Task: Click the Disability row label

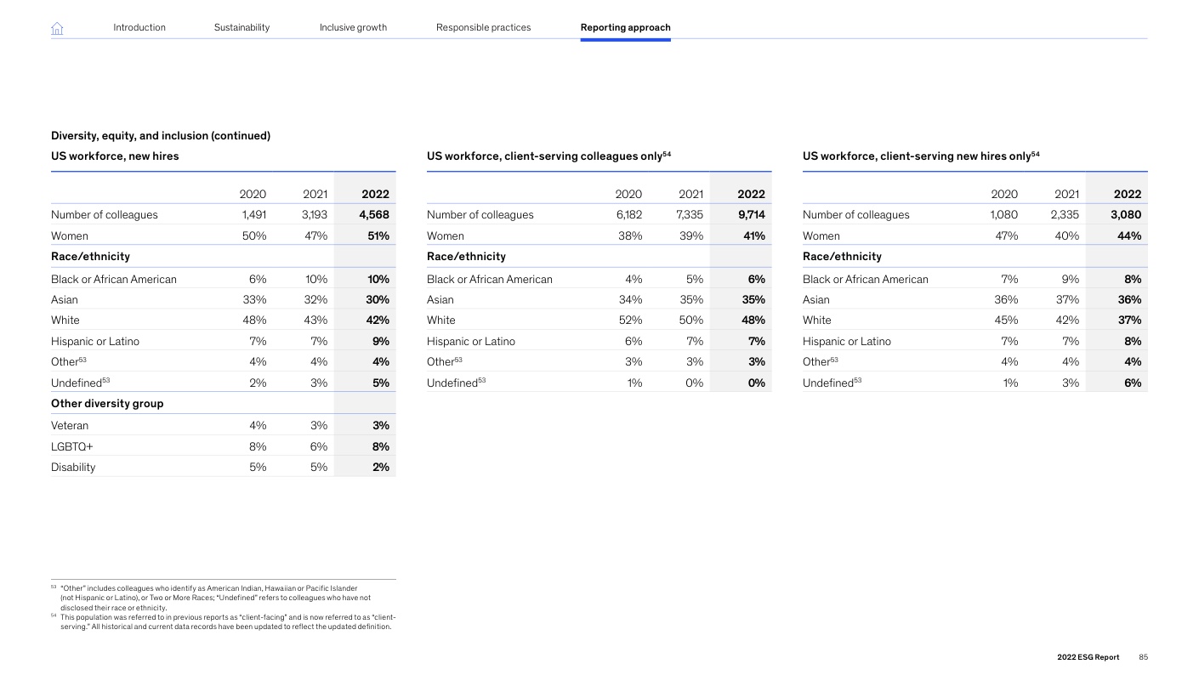Action: point(73,467)
